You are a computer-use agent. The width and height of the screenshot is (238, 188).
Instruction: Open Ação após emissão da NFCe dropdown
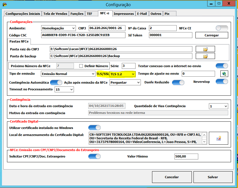pyautogui.click(x=125, y=83)
